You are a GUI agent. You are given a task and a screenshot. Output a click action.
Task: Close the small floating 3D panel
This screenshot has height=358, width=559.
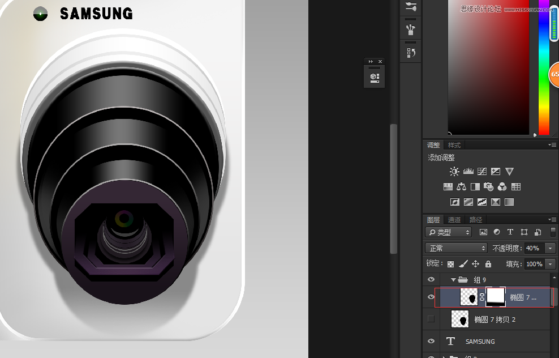[x=380, y=61]
